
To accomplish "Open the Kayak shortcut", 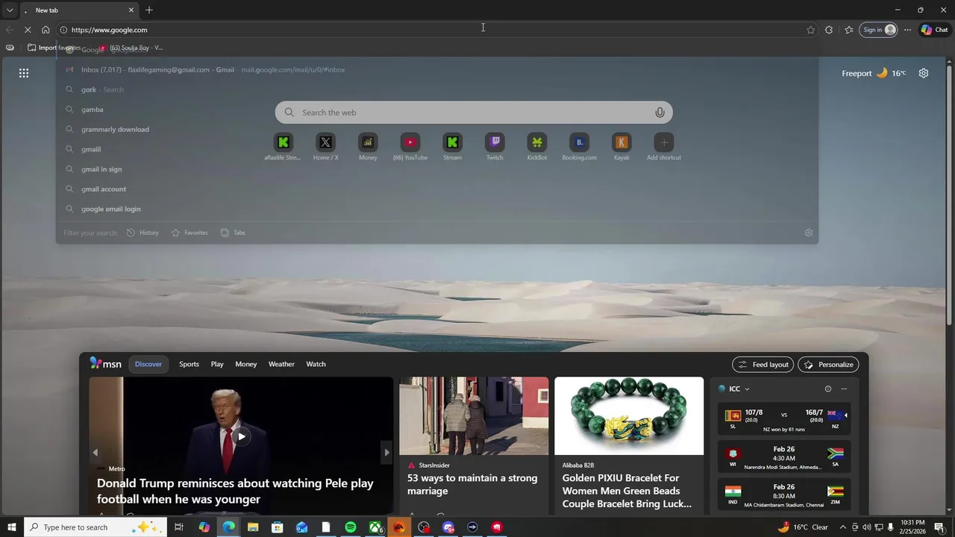I will [x=621, y=147].
